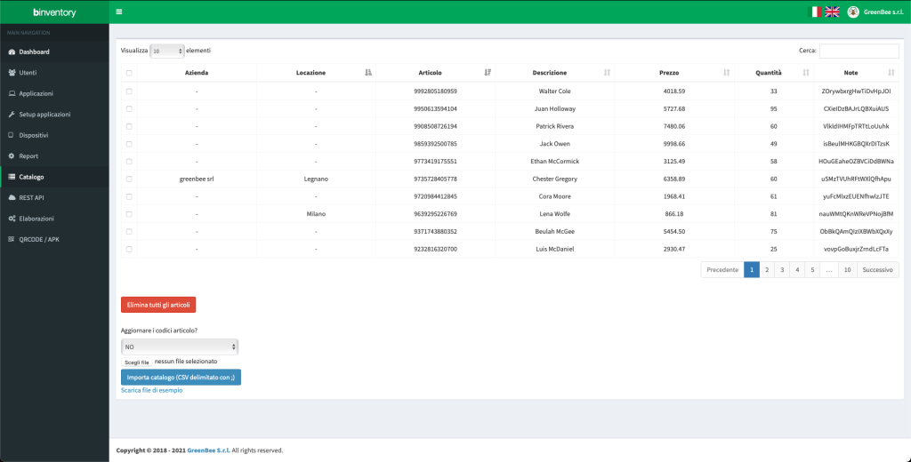
Task: Sort by Articolo using its sort icon
Action: point(488,73)
